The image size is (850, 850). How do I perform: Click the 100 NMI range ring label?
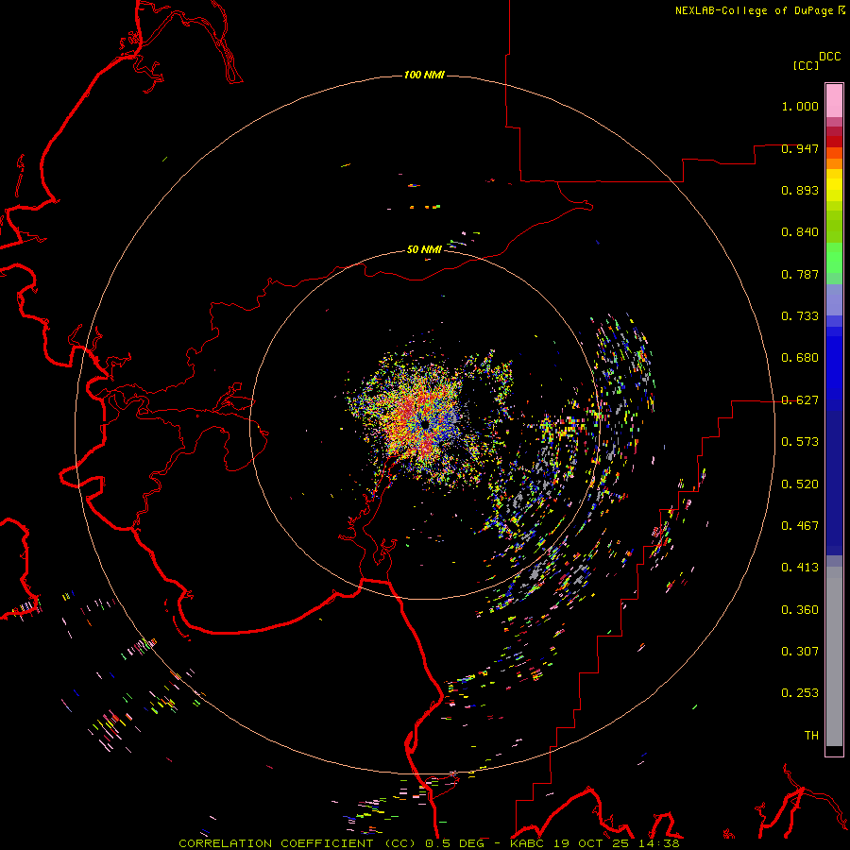tap(424, 75)
